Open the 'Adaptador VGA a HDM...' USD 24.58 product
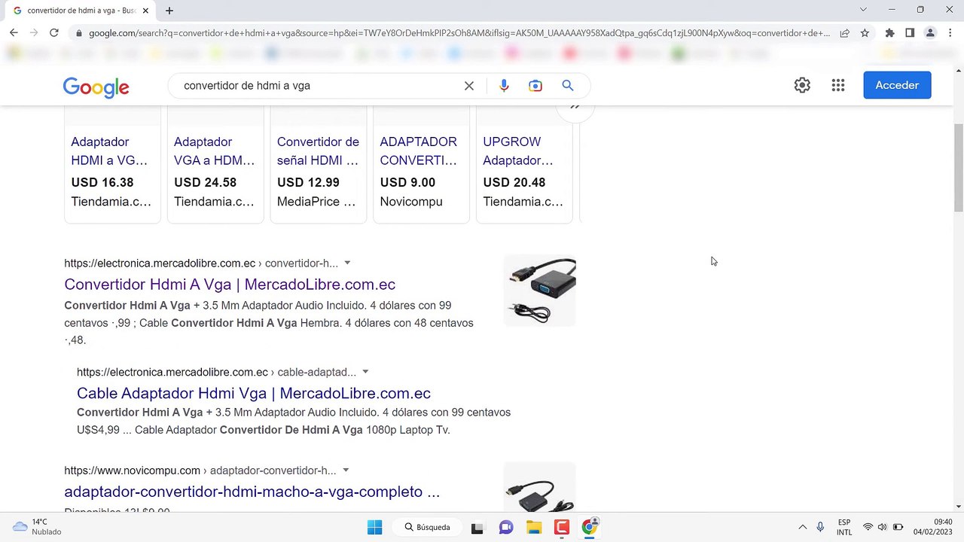The image size is (964, 542). (x=215, y=166)
